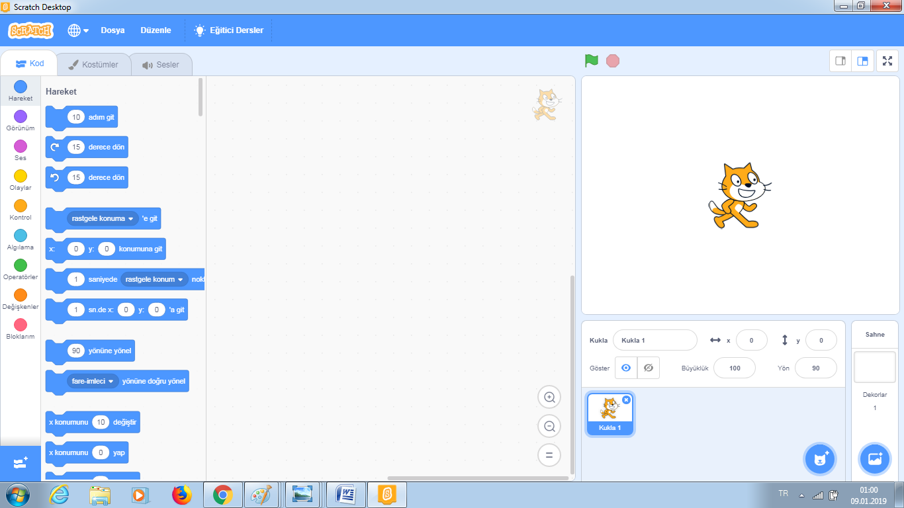The width and height of the screenshot is (904, 508).
Task: Show the sprite with the eye button
Action: [x=626, y=368]
